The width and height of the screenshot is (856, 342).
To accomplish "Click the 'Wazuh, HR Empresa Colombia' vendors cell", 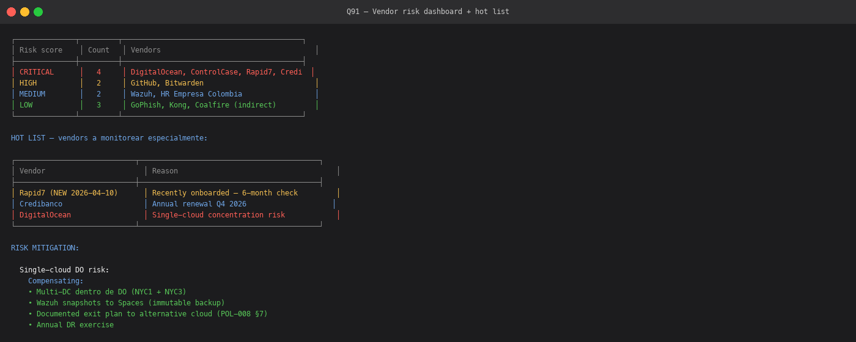I will point(186,94).
